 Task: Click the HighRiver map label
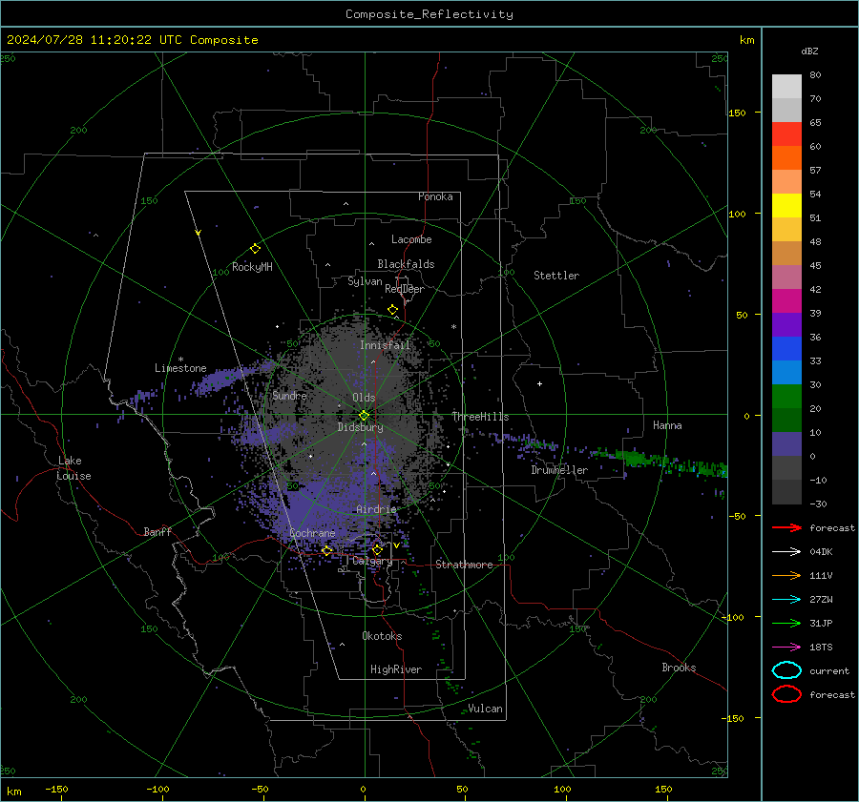[x=396, y=669]
